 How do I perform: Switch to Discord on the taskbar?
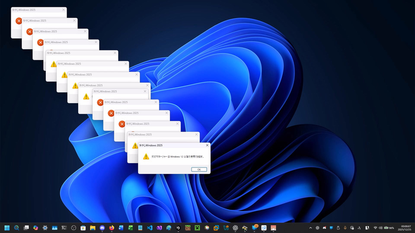[102, 228]
